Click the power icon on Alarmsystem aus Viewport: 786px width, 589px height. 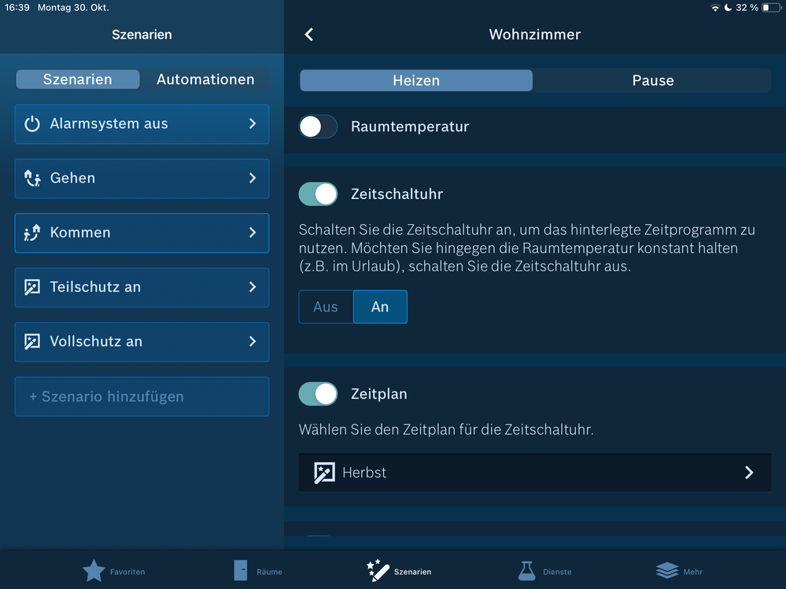point(32,123)
